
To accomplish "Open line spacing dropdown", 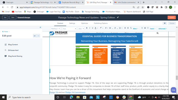I will pyautogui.click(x=121, y=28).
